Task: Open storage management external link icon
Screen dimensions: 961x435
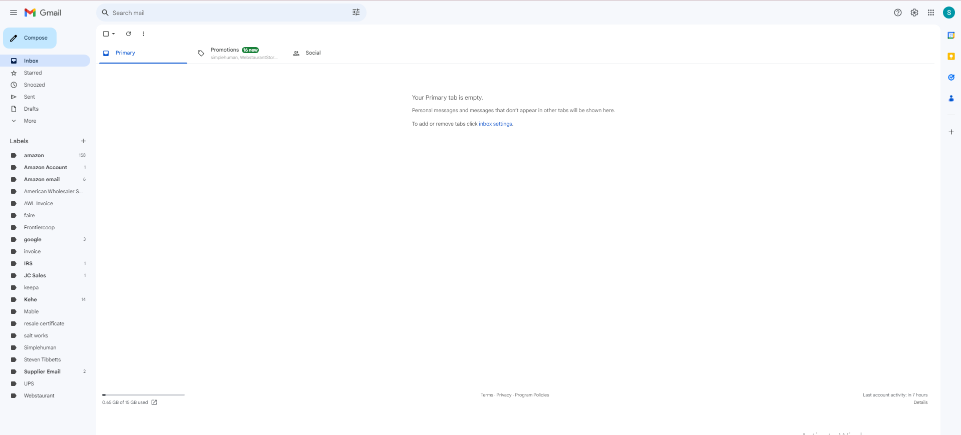Action: (154, 402)
